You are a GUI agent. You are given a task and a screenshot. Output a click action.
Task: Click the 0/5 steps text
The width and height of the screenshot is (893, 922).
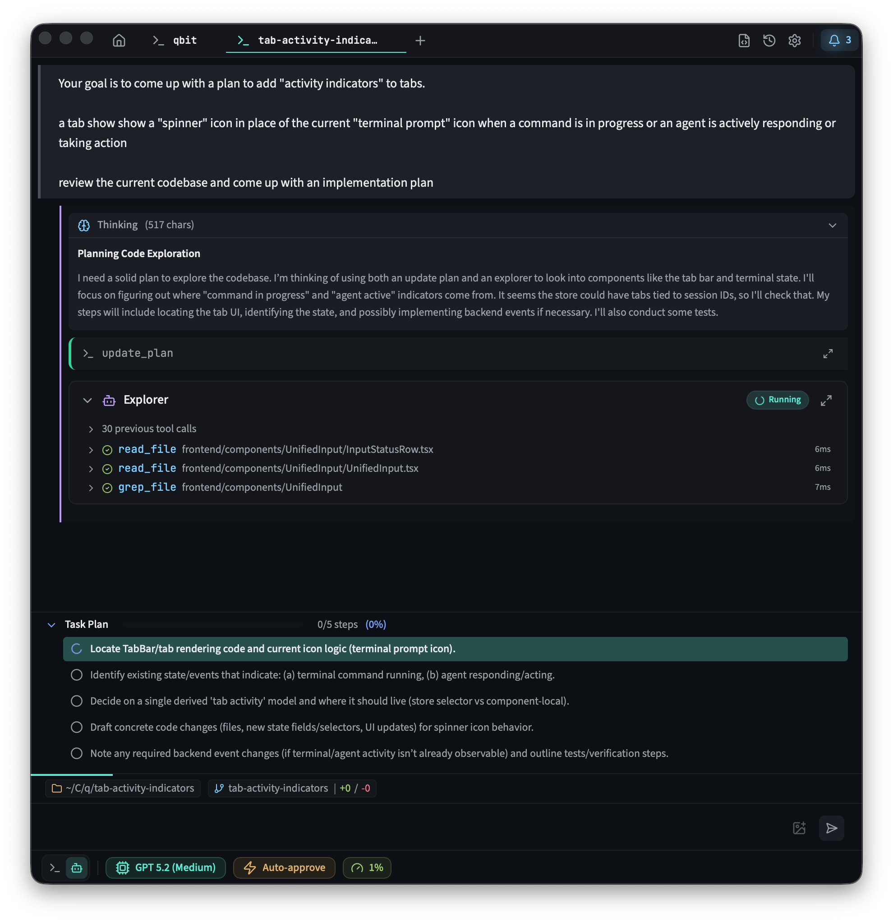coord(337,625)
